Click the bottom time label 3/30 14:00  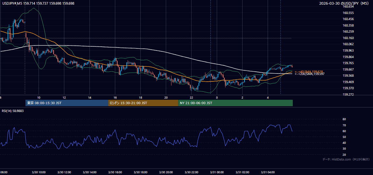point(89,172)
